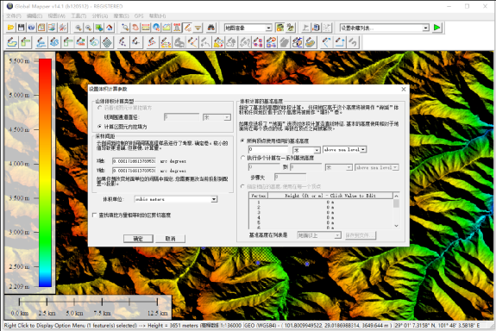Open the 工具(T) menu
Viewport: 496px width, 331px height.
tap(78, 16)
